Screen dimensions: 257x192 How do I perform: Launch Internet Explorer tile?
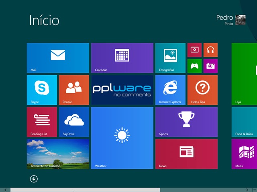[170, 90]
